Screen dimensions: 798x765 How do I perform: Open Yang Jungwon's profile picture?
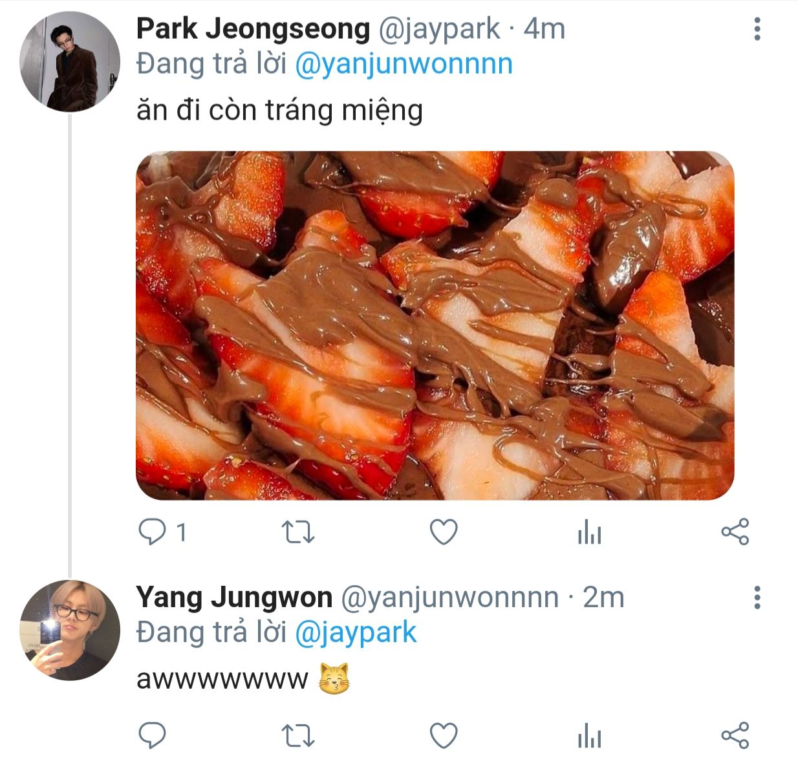coord(70,630)
